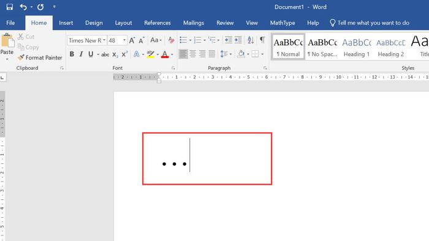Decrease font size with Shrink Font
The height and width of the screenshot is (241, 429).
(x=142, y=40)
